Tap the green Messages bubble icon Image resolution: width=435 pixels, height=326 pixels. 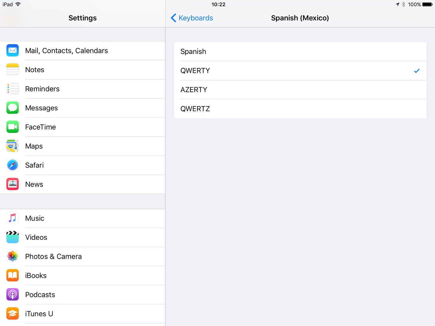(12, 108)
